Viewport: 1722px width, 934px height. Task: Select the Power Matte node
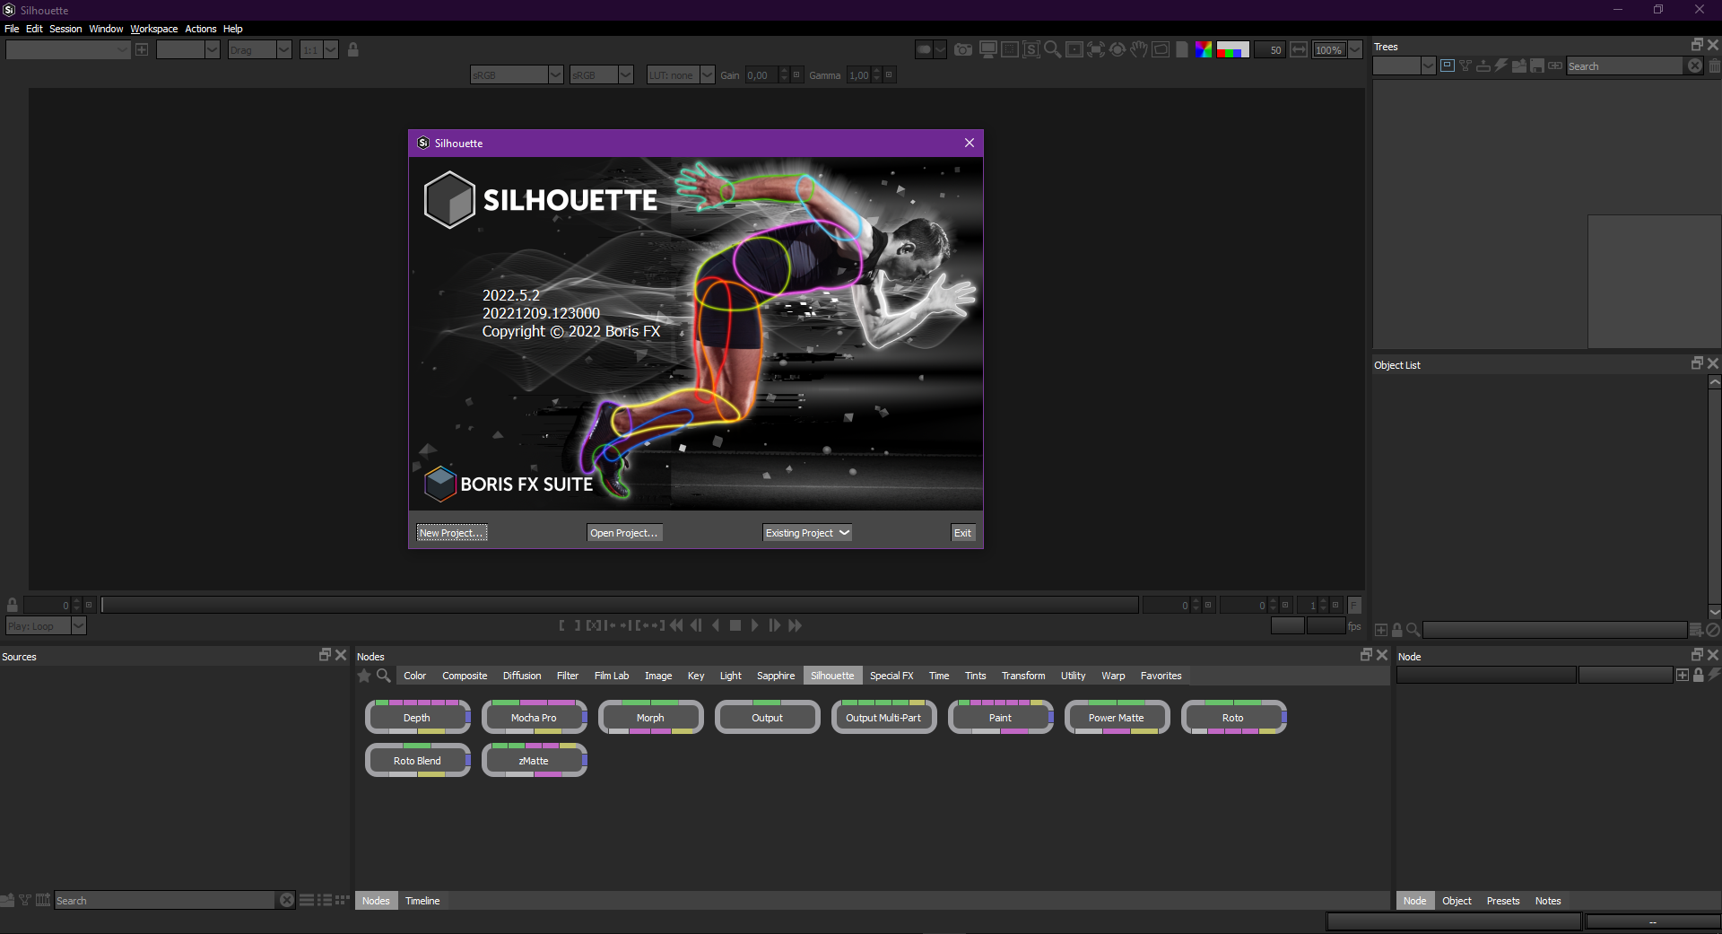point(1118,718)
